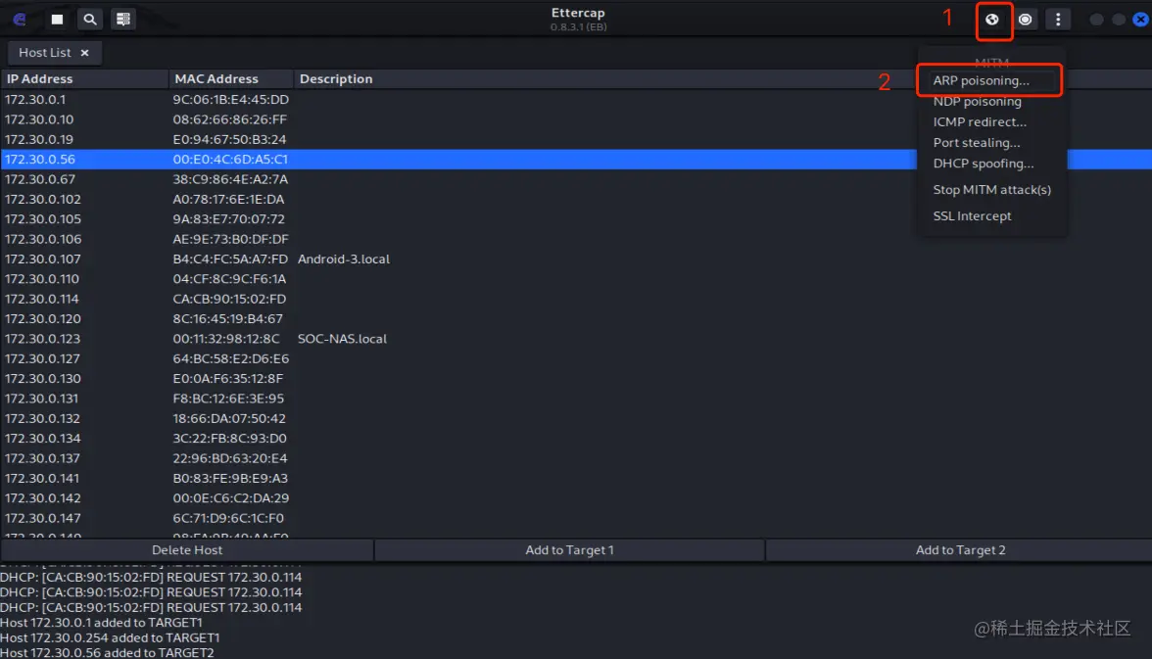Select host row 172.30.0.114
Screen dimensions: 1152x659
click(576, 299)
